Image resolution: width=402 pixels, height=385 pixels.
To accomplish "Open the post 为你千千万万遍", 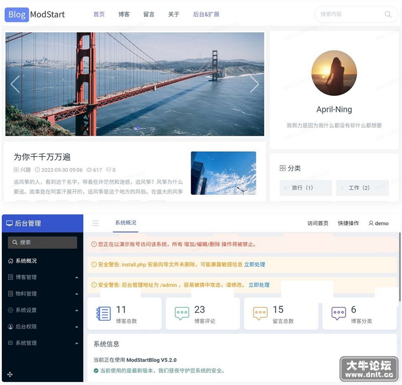I will (42, 157).
